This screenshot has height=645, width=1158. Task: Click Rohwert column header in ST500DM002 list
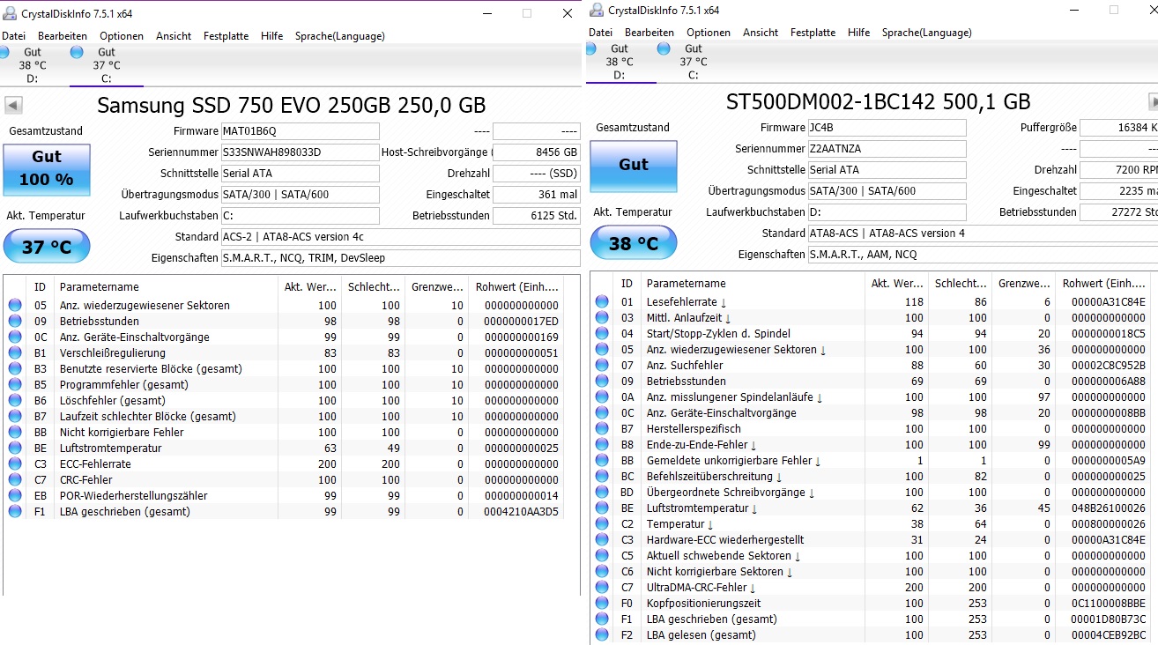(1102, 284)
